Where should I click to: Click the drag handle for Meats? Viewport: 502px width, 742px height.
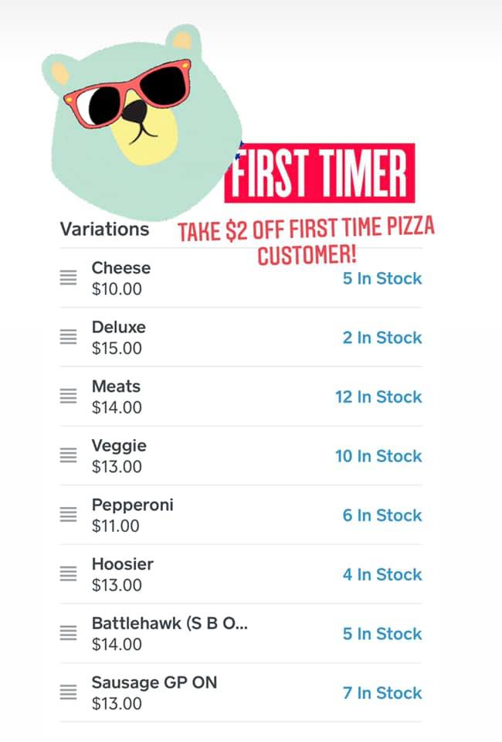69,397
